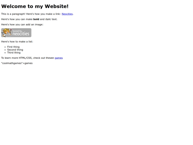Open the Neocities hyperlink
This screenshot has height=145, width=193.
(67, 14)
